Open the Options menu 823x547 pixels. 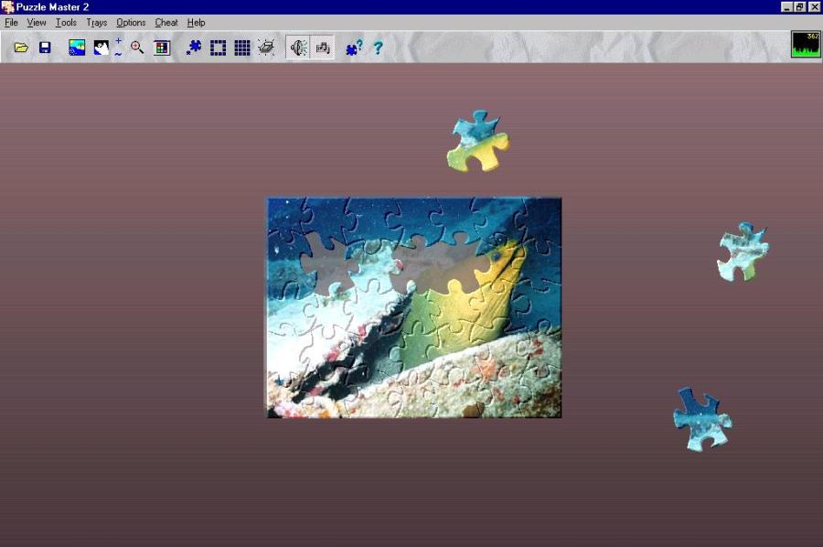pyautogui.click(x=131, y=22)
